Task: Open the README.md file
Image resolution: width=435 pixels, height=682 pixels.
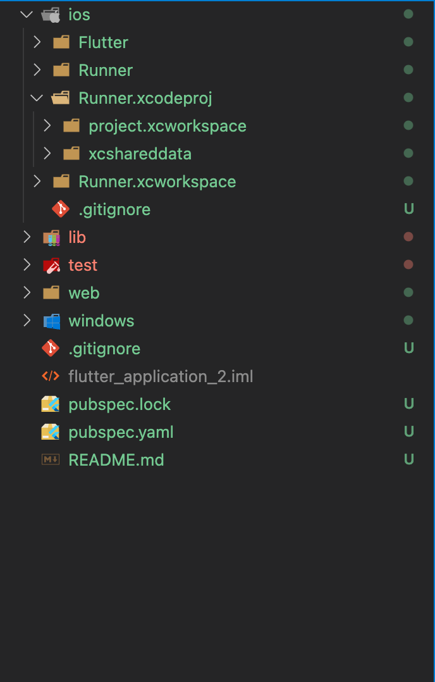Action: [x=116, y=459]
